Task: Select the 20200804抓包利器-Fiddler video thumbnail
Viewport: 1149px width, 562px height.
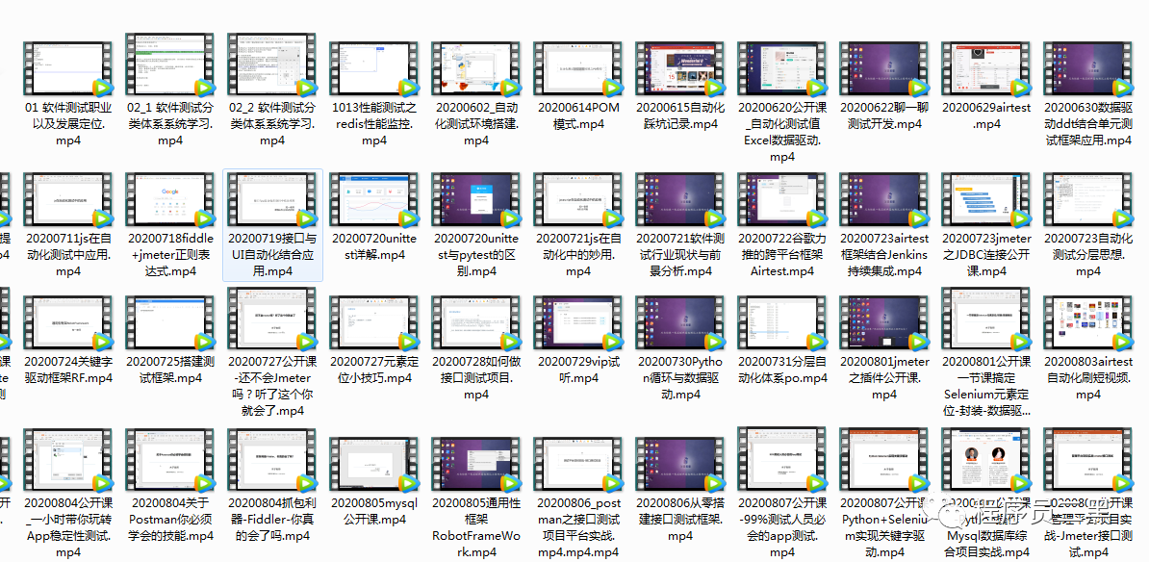Action: [272, 461]
